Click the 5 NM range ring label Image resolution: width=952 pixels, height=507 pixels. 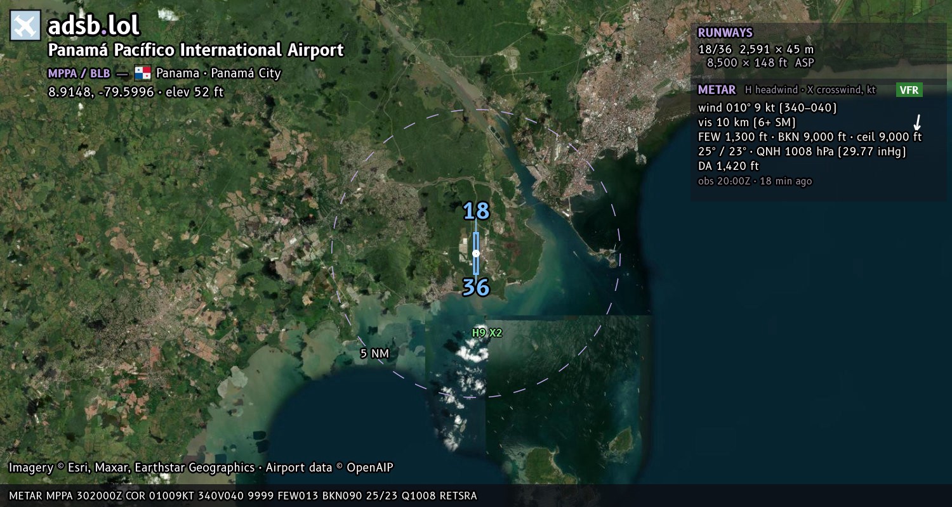point(374,354)
